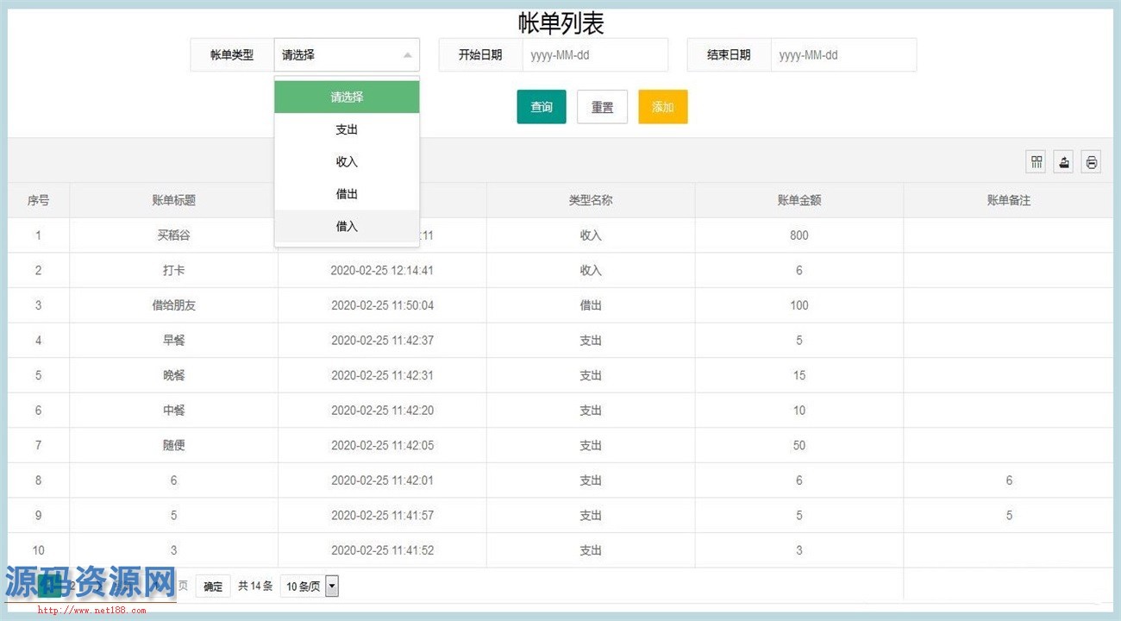This screenshot has width=1121, height=621.
Task: Click the date 2020-02-25 11:42:20 cell
Action: tap(382, 411)
